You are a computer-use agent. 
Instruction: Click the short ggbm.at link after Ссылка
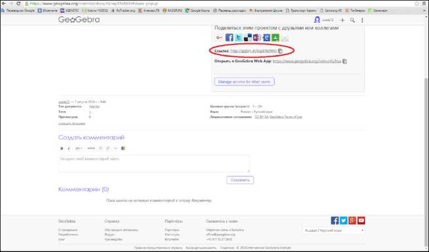[x=253, y=51]
